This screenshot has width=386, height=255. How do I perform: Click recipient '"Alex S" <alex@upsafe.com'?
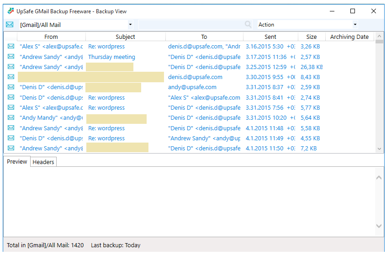(x=204, y=97)
